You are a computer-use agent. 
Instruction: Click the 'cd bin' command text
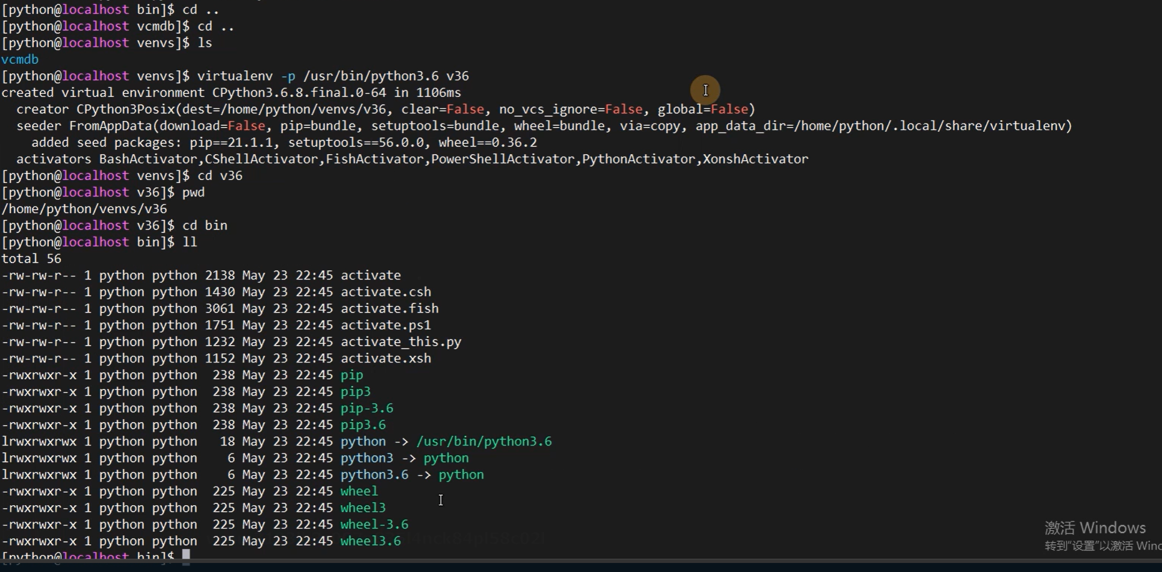[x=205, y=226]
